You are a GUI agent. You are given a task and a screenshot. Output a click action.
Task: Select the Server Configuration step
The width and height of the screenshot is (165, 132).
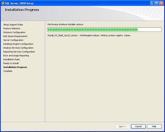[x=13, y=40]
